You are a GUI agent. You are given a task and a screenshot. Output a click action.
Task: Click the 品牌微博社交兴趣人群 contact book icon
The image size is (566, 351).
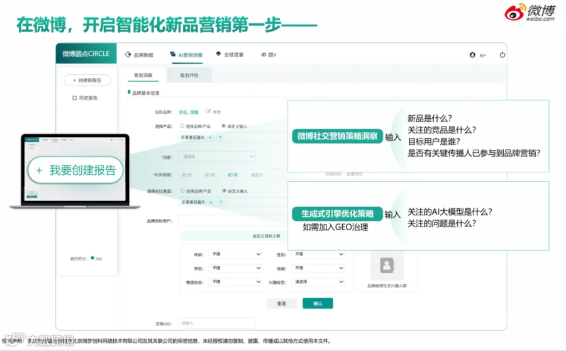click(x=387, y=265)
